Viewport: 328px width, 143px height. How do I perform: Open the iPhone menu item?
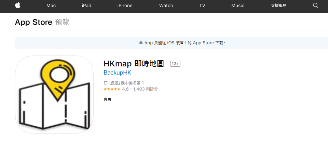point(125,6)
